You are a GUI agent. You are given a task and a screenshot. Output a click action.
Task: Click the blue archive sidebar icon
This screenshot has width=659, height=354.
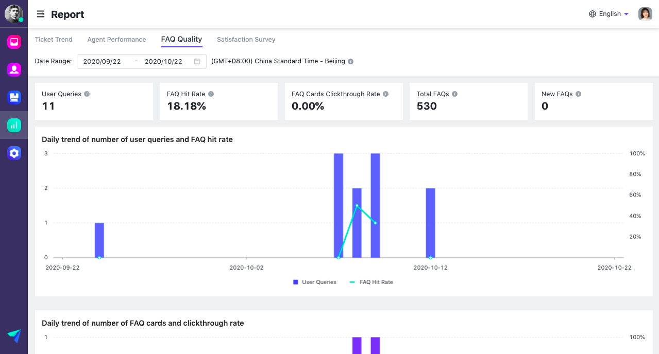(14, 97)
